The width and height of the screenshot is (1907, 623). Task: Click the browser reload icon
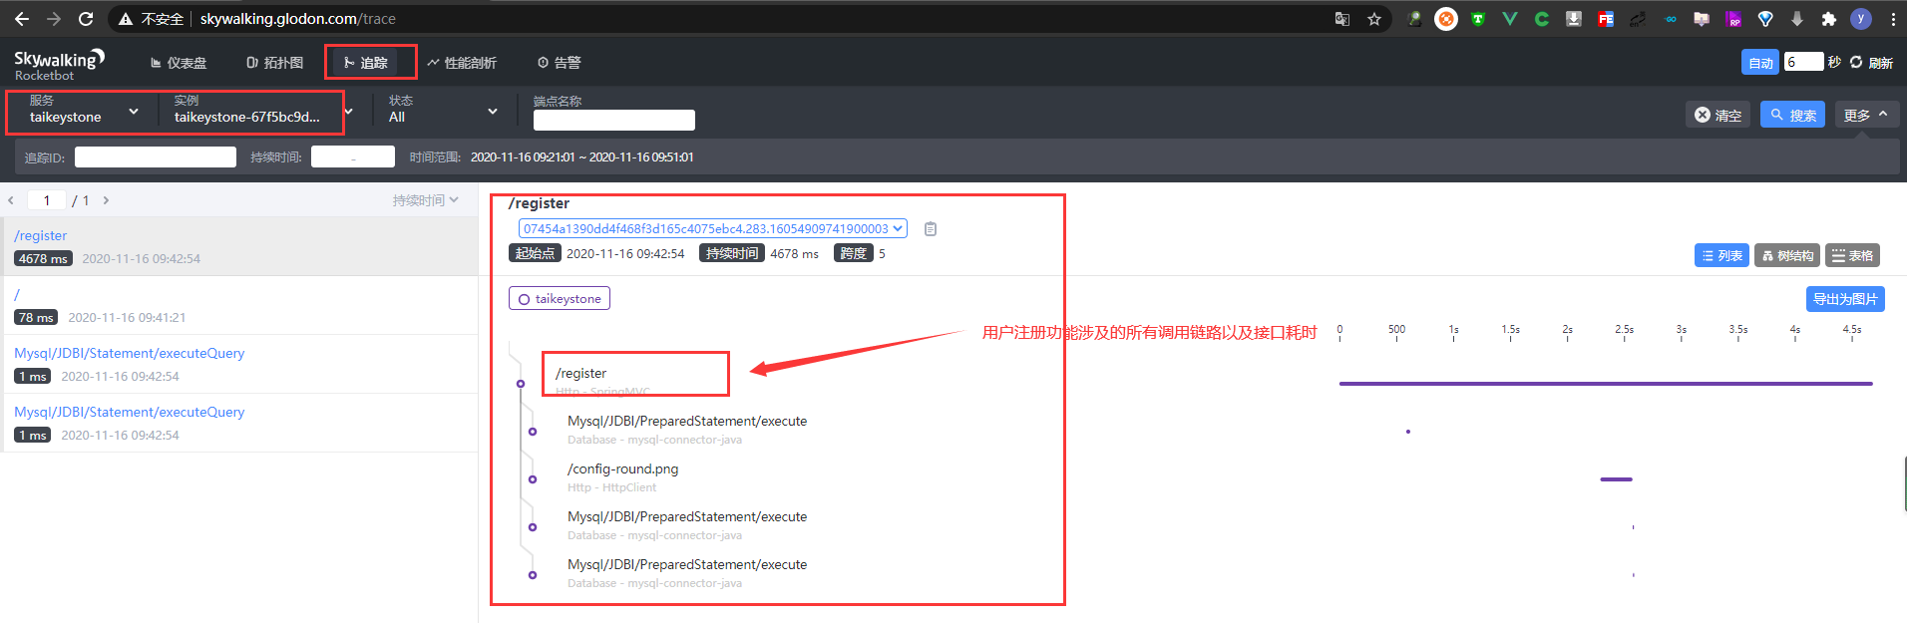click(86, 19)
